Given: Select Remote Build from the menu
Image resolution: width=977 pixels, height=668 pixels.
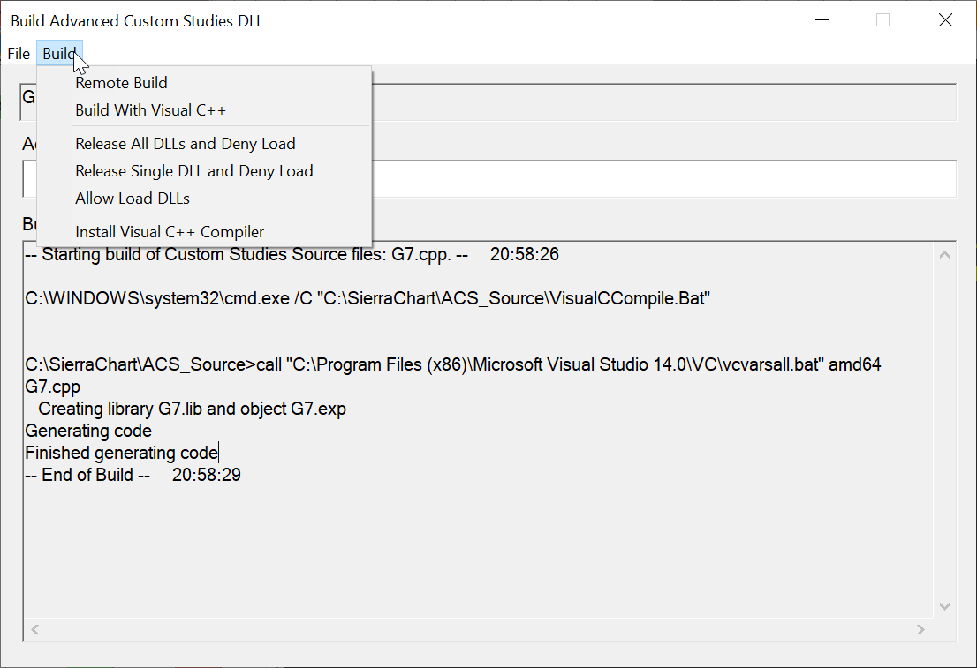Looking at the screenshot, I should pos(121,83).
